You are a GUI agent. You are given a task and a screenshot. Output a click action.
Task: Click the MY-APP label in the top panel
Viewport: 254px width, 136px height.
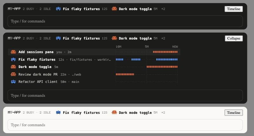[x=14, y=9]
